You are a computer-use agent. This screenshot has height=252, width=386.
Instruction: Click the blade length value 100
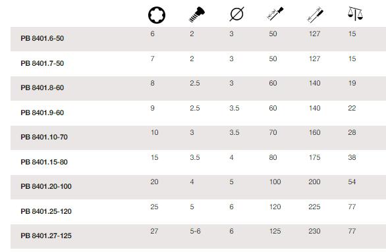(x=275, y=182)
